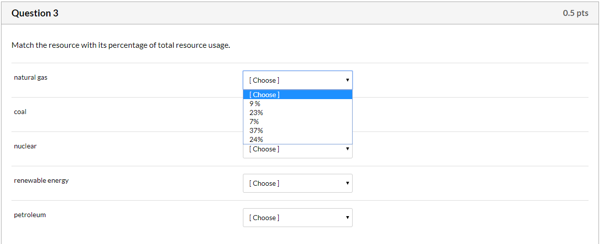
Task: Click the 'Question 3' heading
Action: (x=35, y=13)
